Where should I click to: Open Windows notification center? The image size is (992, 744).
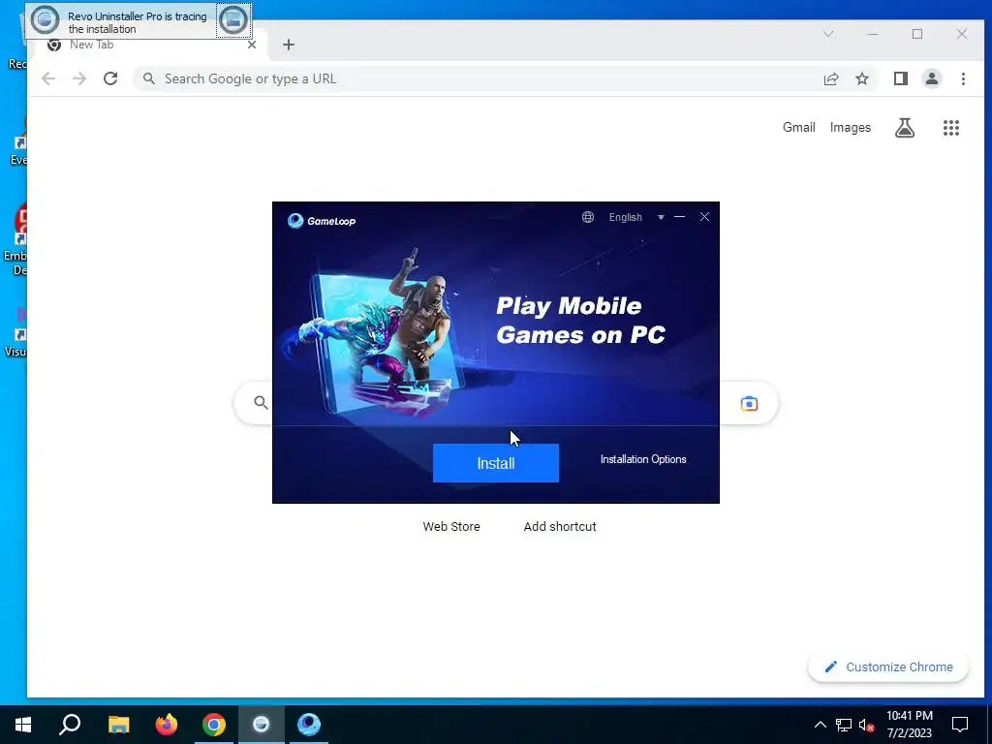tap(960, 725)
